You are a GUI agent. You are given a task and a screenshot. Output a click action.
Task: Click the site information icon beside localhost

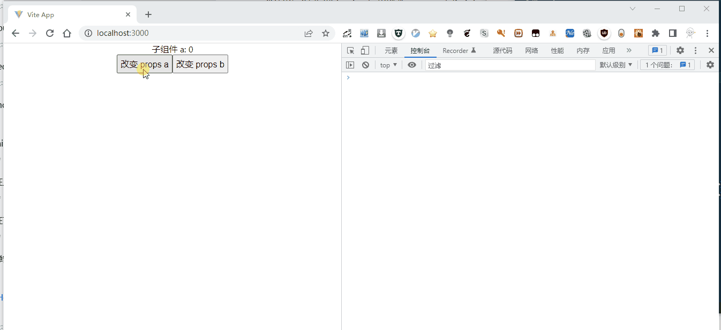88,33
